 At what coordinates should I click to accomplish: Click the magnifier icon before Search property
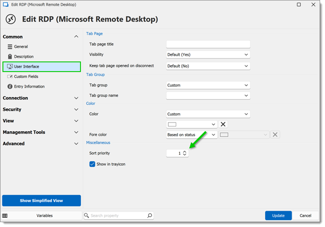(x=86, y=216)
